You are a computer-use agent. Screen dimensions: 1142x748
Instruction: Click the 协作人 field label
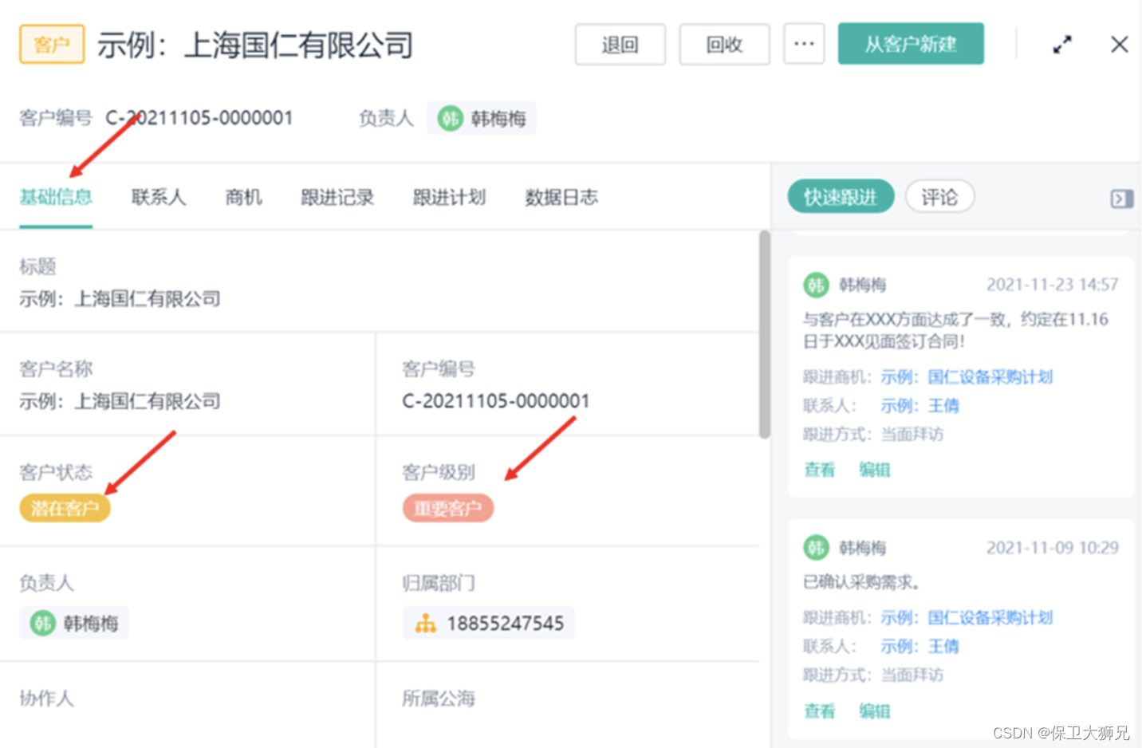[47, 699]
